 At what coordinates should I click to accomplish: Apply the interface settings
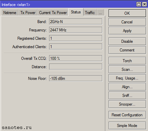click(127, 31)
